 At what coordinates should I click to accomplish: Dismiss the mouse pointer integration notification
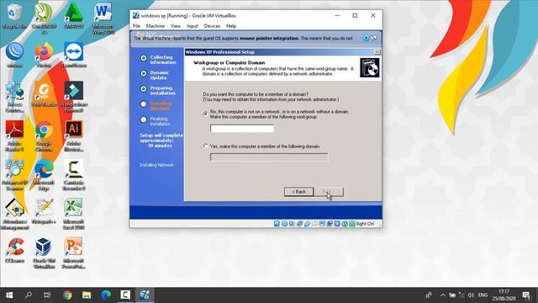367,38
